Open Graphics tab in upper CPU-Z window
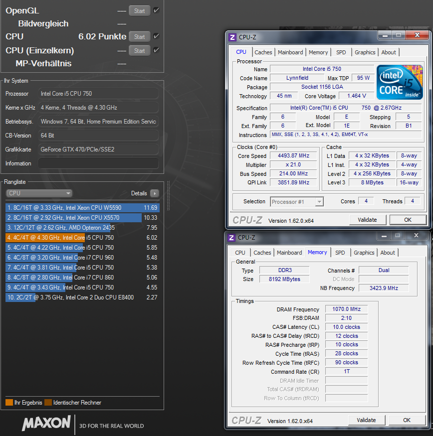Viewport: 433px width, 436px height. (365, 52)
